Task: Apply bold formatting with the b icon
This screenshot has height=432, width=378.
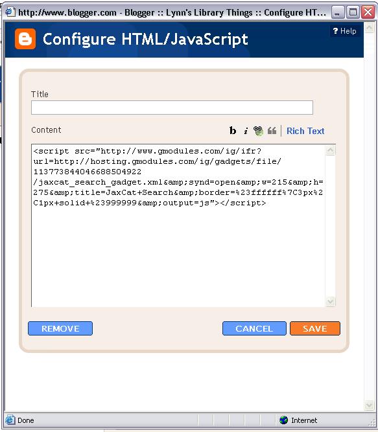Action: pyautogui.click(x=233, y=131)
